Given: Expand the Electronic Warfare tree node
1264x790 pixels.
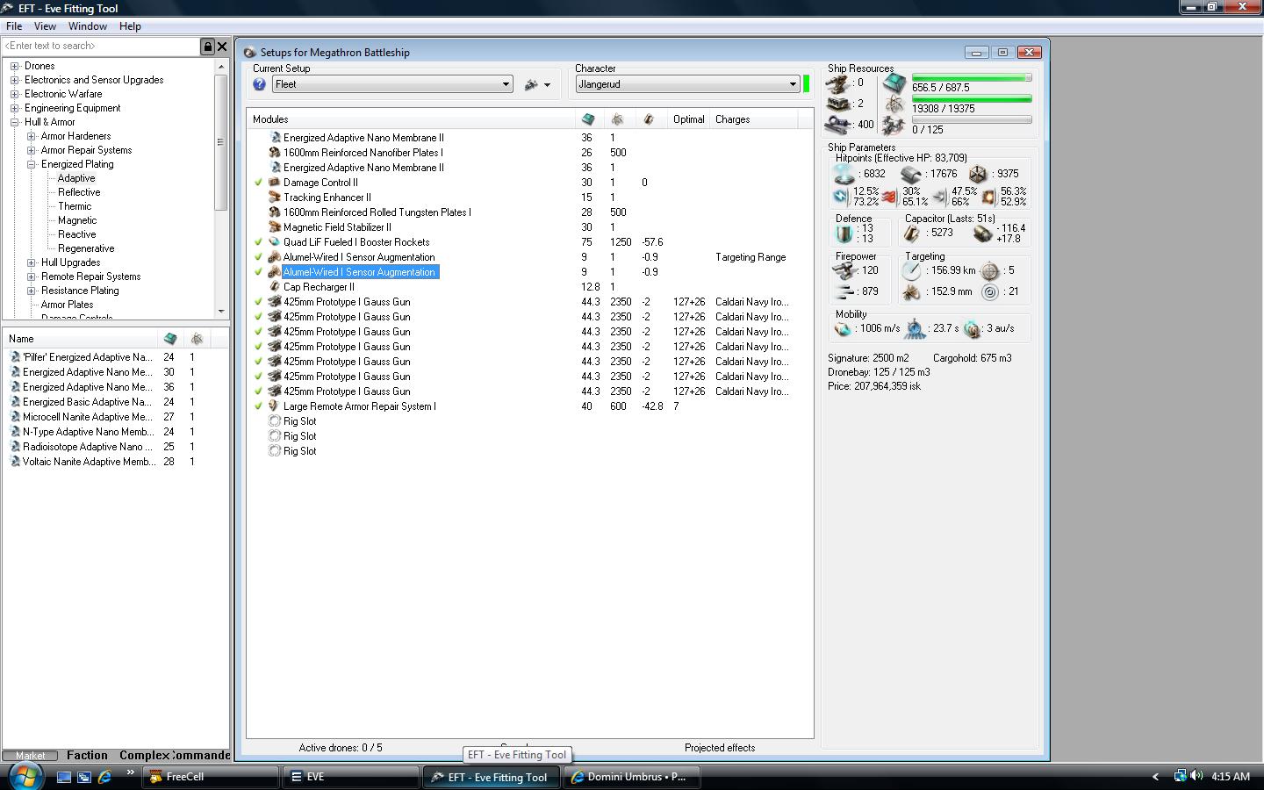Looking at the screenshot, I should point(15,94).
